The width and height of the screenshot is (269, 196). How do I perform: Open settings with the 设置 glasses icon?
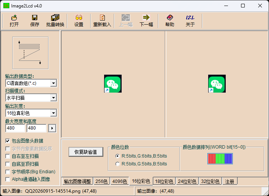click(79, 21)
